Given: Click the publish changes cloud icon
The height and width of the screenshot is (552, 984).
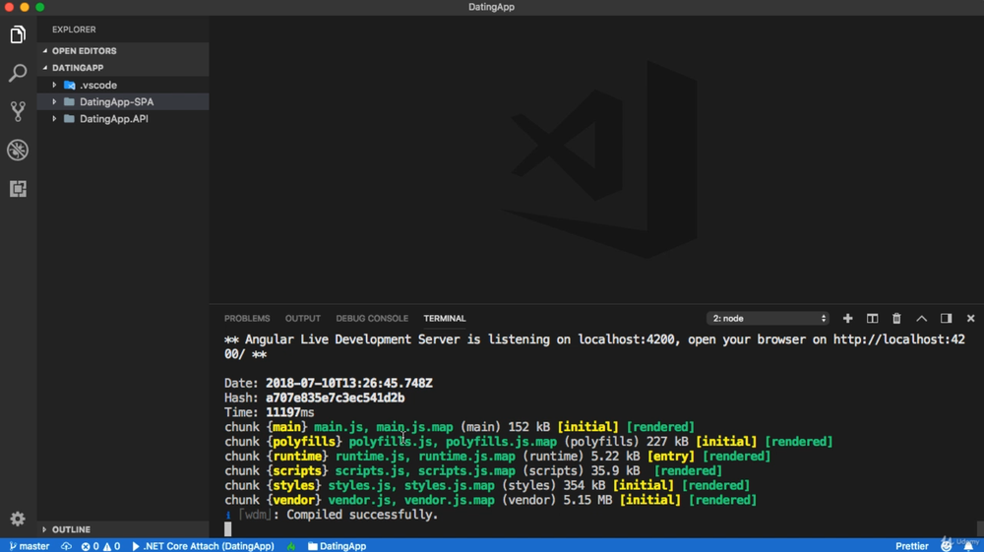Looking at the screenshot, I should (66, 546).
